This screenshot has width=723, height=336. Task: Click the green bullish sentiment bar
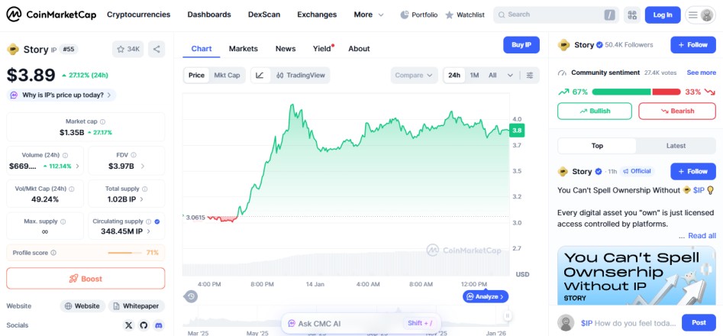621,92
